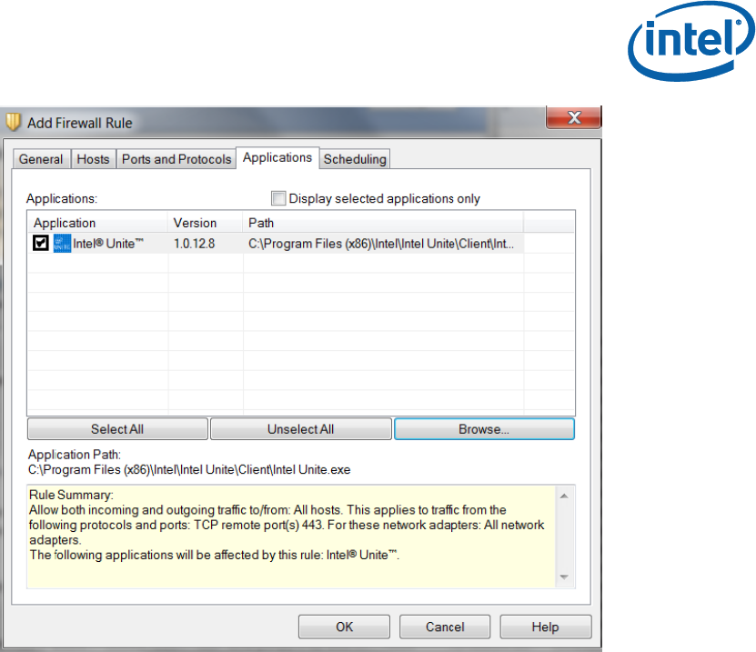Screen dimensions: 756x652
Task: Click the Intel Unite application icon
Action: click(62, 243)
